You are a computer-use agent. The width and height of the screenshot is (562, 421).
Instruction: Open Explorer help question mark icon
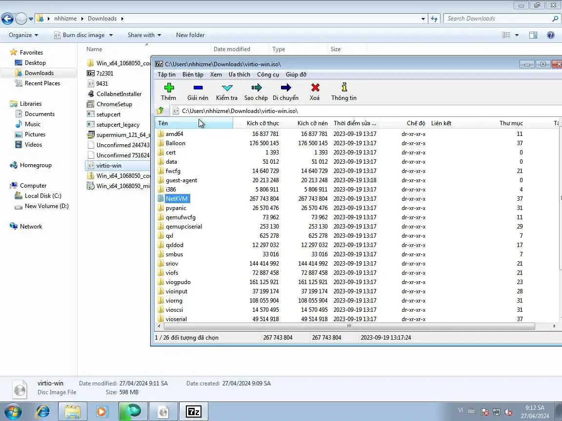551,35
